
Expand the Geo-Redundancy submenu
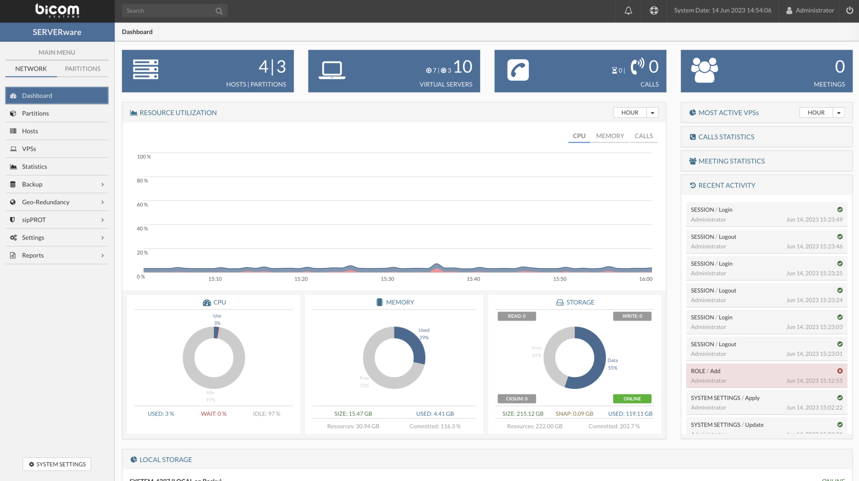(102, 202)
